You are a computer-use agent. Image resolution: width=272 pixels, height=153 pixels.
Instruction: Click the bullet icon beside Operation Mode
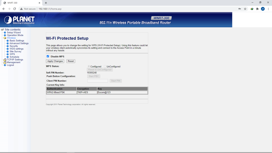click(5, 35)
